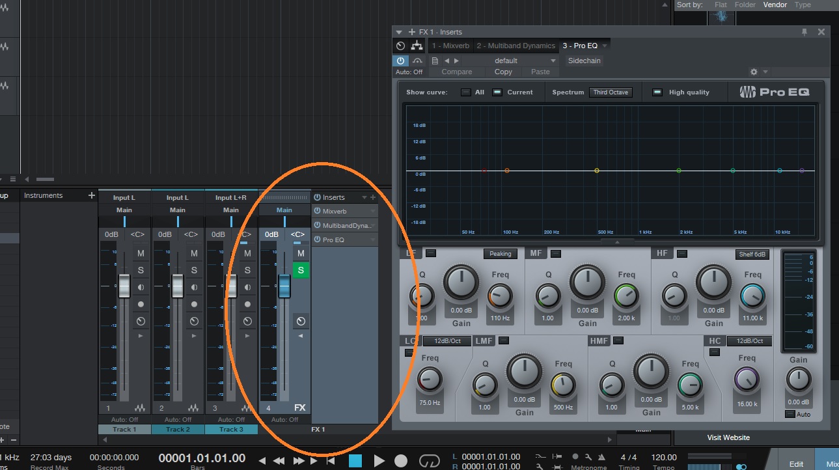Click the Visit Website link

tap(728, 437)
